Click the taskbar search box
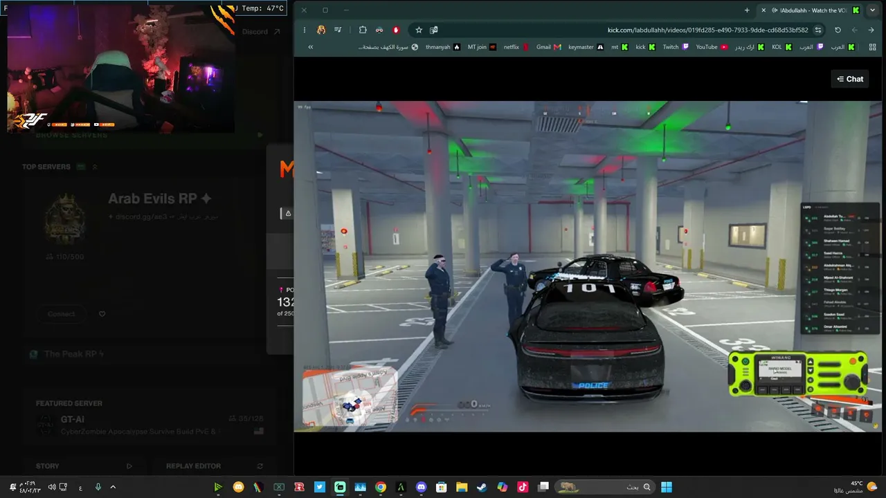The image size is (886, 498). 605,487
